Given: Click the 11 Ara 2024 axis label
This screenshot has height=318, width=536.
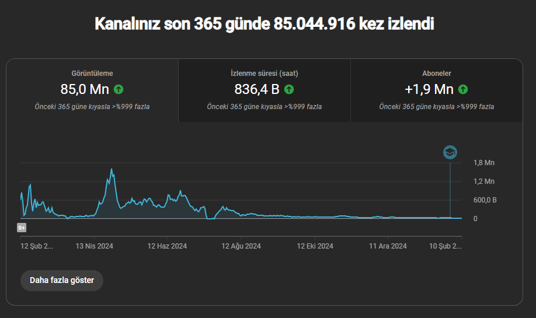Looking at the screenshot, I should tap(388, 246).
